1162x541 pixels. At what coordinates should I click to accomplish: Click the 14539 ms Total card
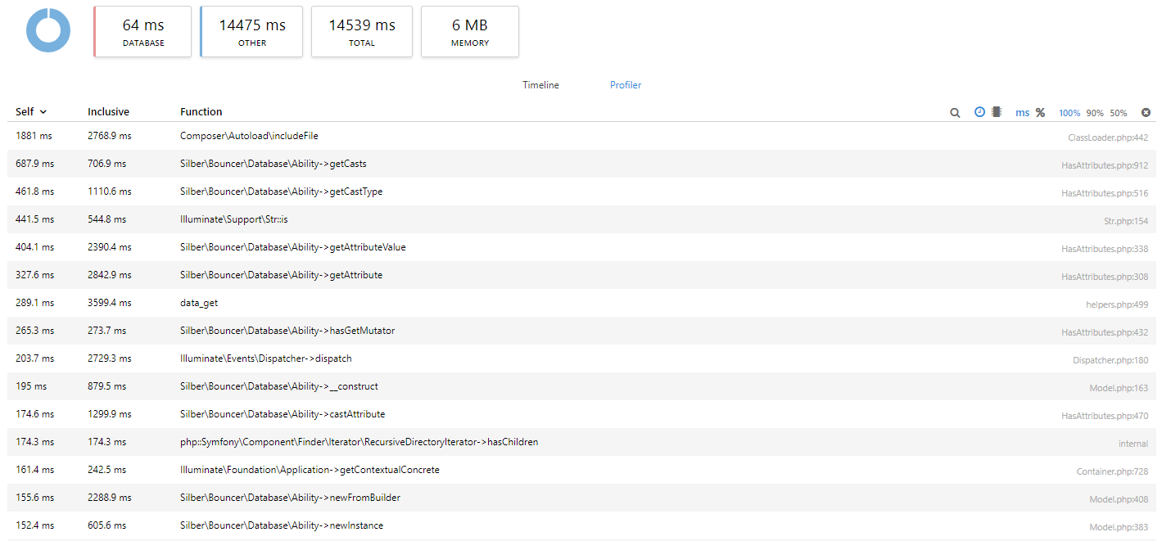(x=362, y=32)
